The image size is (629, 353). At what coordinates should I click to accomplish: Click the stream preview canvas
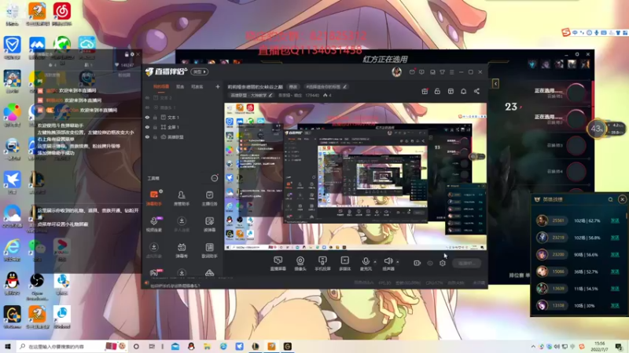[355, 176]
